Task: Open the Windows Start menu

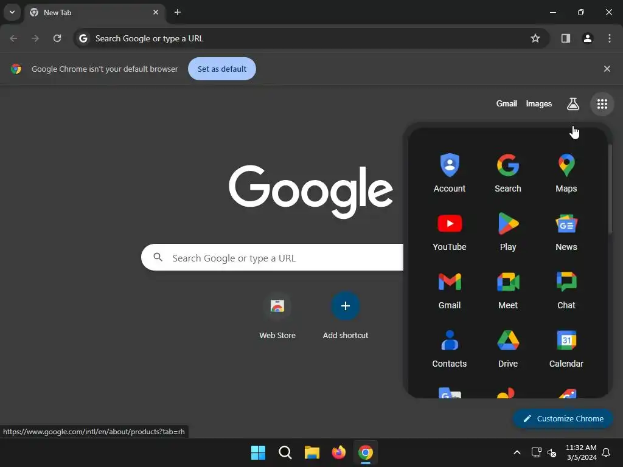Action: click(258, 452)
